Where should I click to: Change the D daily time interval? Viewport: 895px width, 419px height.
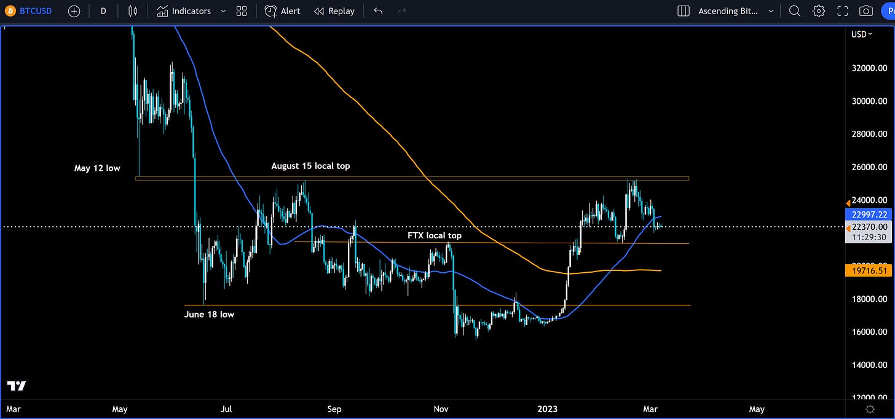tap(103, 11)
